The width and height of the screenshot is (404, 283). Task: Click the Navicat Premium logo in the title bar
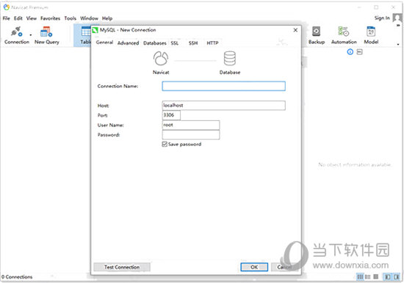7,7
